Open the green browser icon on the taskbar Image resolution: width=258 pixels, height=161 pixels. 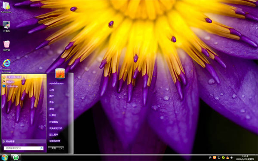(16, 158)
